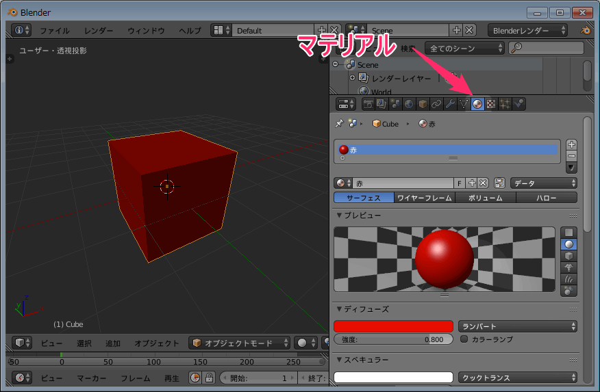Select hair strands preview type
The height and width of the screenshot is (392, 600).
coord(568,279)
